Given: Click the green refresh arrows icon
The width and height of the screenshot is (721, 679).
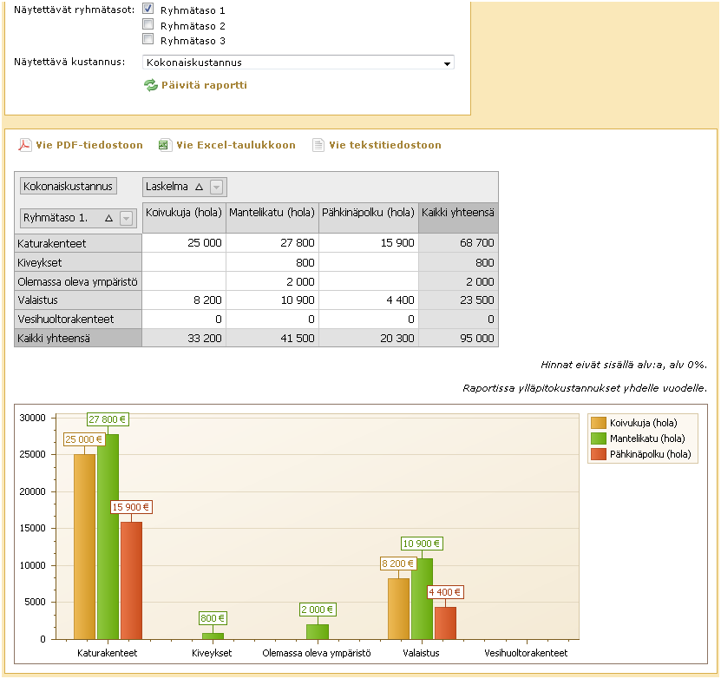Looking at the screenshot, I should pyautogui.click(x=151, y=85).
